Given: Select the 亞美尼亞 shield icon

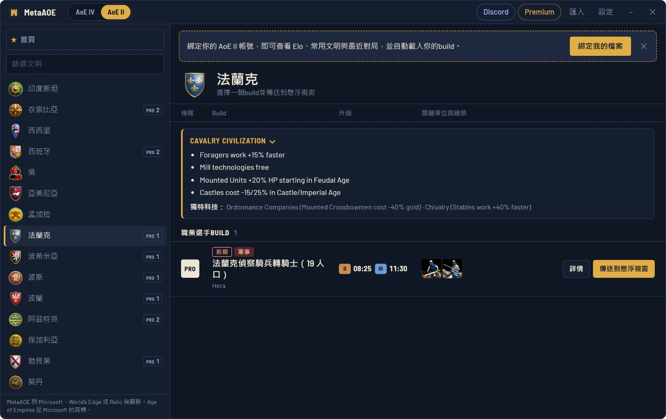Looking at the screenshot, I should [x=16, y=194].
